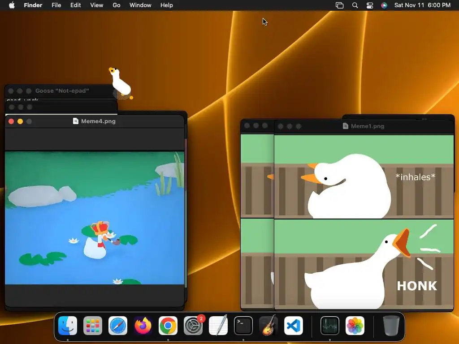Open System Settings with badge in Dock
Screen dimensions: 459x344
pos(193,326)
